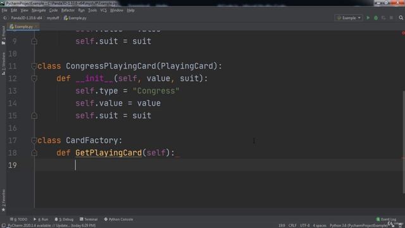405x228 pixels.
Task: Open the Refactor menu
Action: [68, 10]
